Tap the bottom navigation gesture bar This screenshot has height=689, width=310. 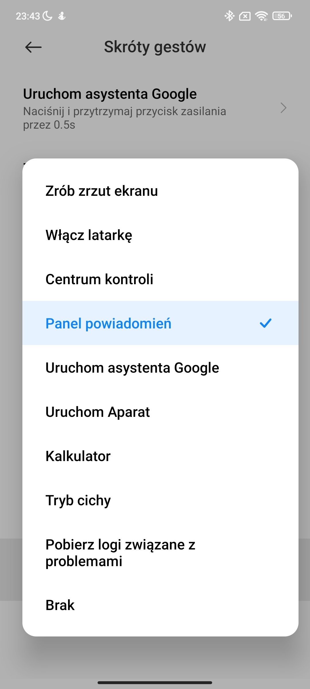click(155, 682)
